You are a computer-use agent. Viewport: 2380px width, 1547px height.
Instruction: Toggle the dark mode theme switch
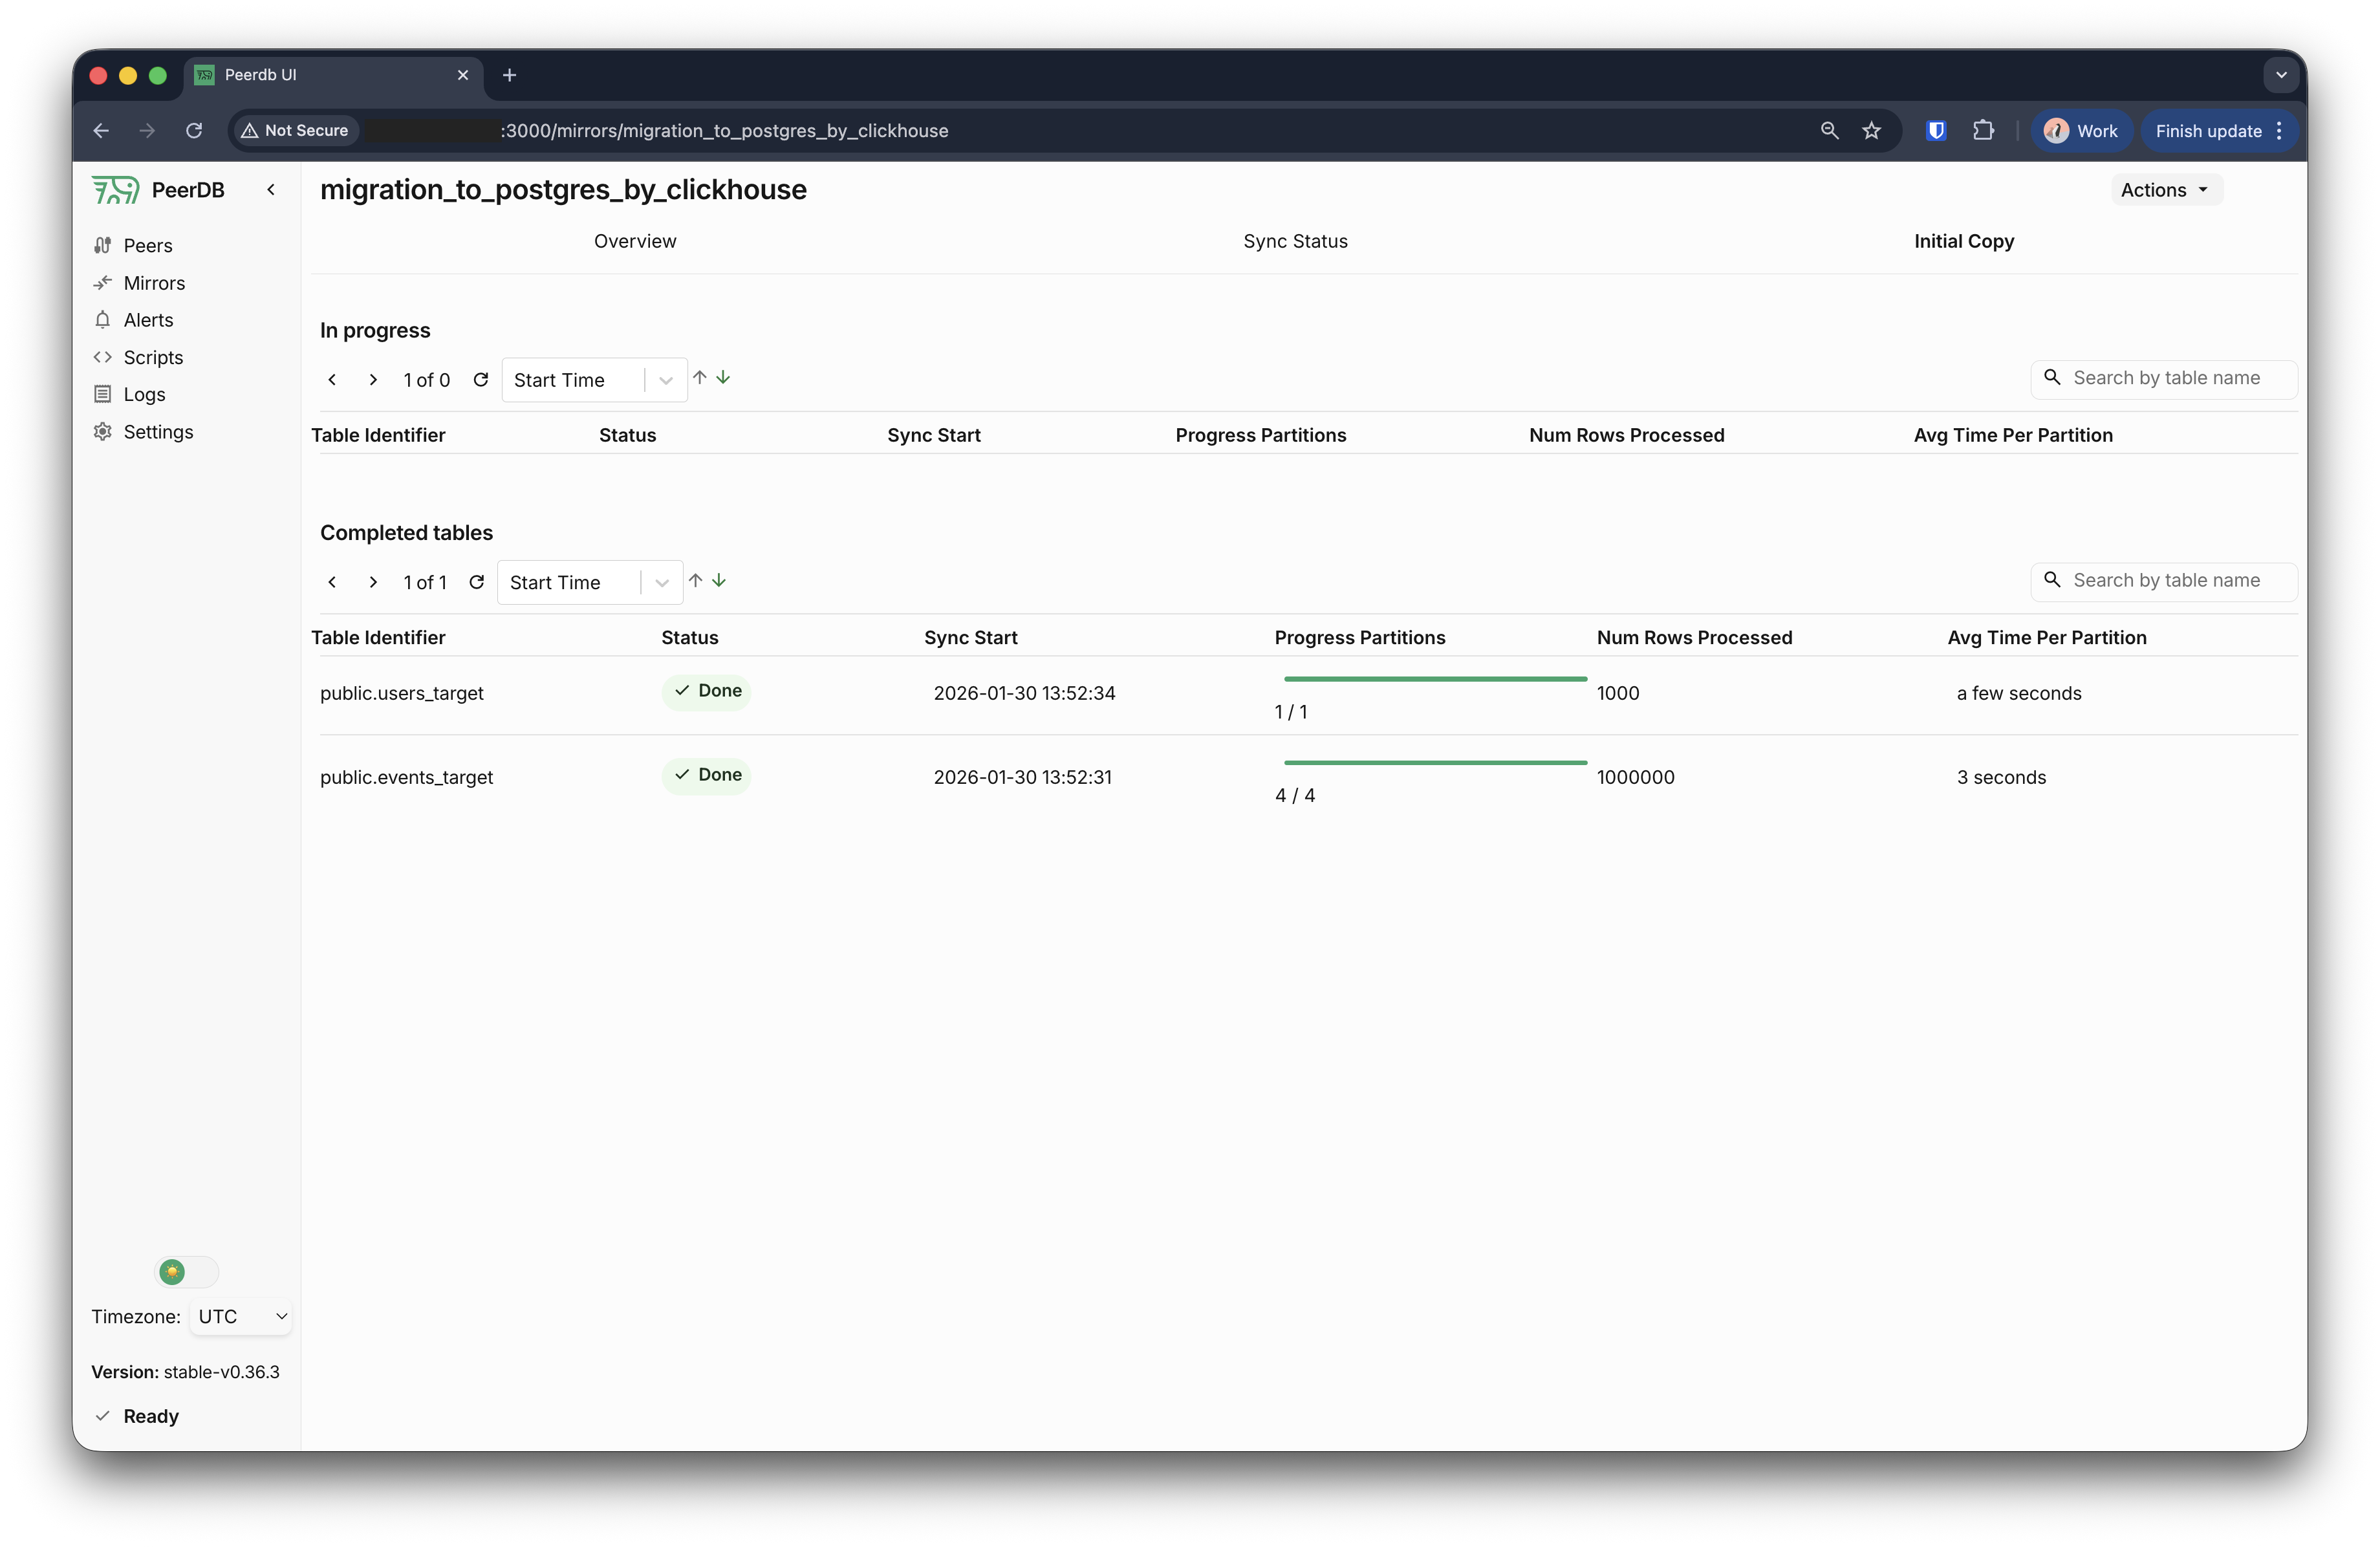(187, 1272)
